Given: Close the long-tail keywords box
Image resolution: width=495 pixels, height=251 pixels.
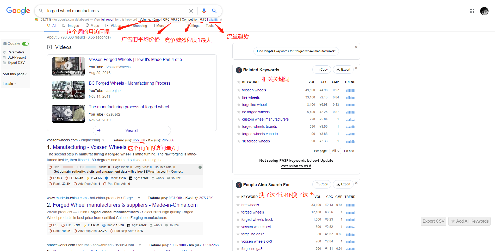Looking at the screenshot, I should 356,47.
